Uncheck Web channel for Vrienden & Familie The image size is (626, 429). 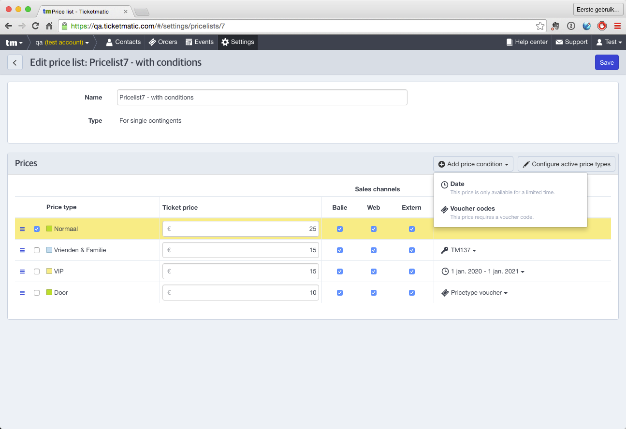pyautogui.click(x=374, y=250)
